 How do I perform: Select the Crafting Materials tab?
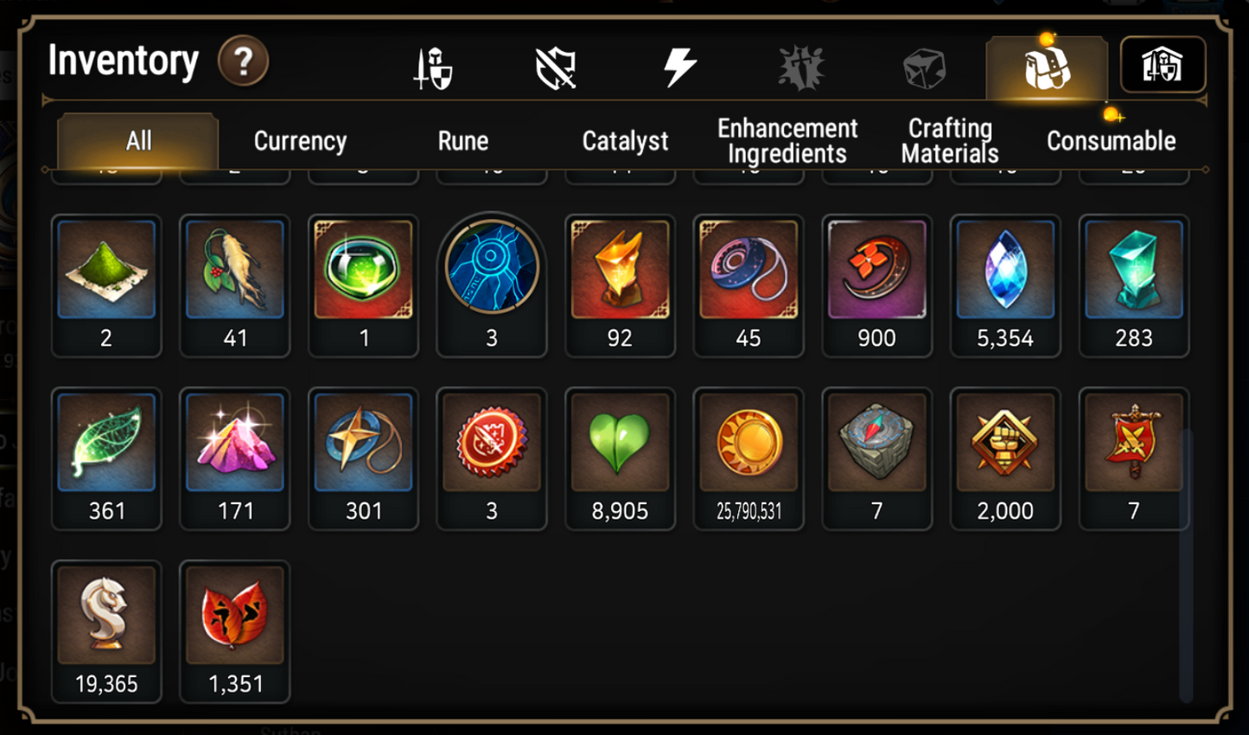coord(950,141)
